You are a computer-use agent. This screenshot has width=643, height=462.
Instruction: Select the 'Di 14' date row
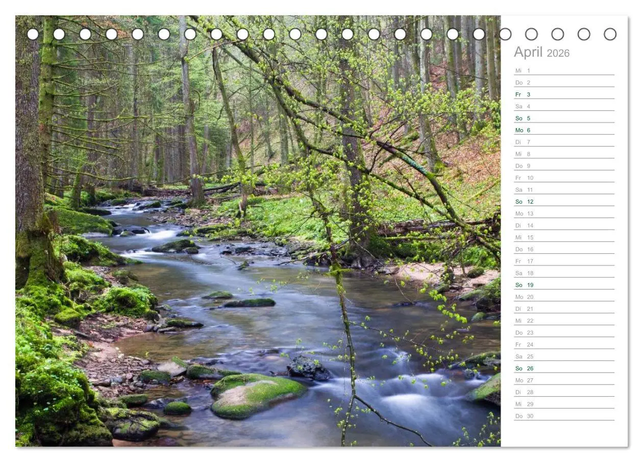point(564,225)
